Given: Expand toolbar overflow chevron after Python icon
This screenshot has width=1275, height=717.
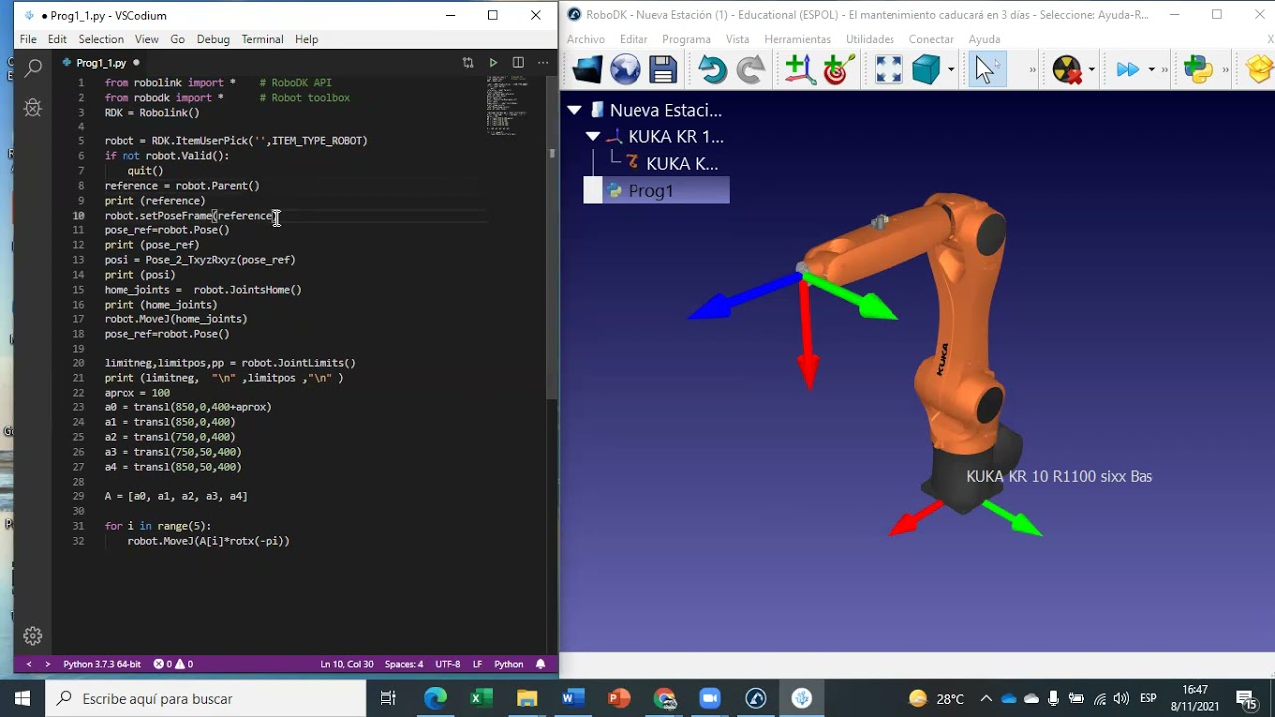Looking at the screenshot, I should pos(1226,70).
